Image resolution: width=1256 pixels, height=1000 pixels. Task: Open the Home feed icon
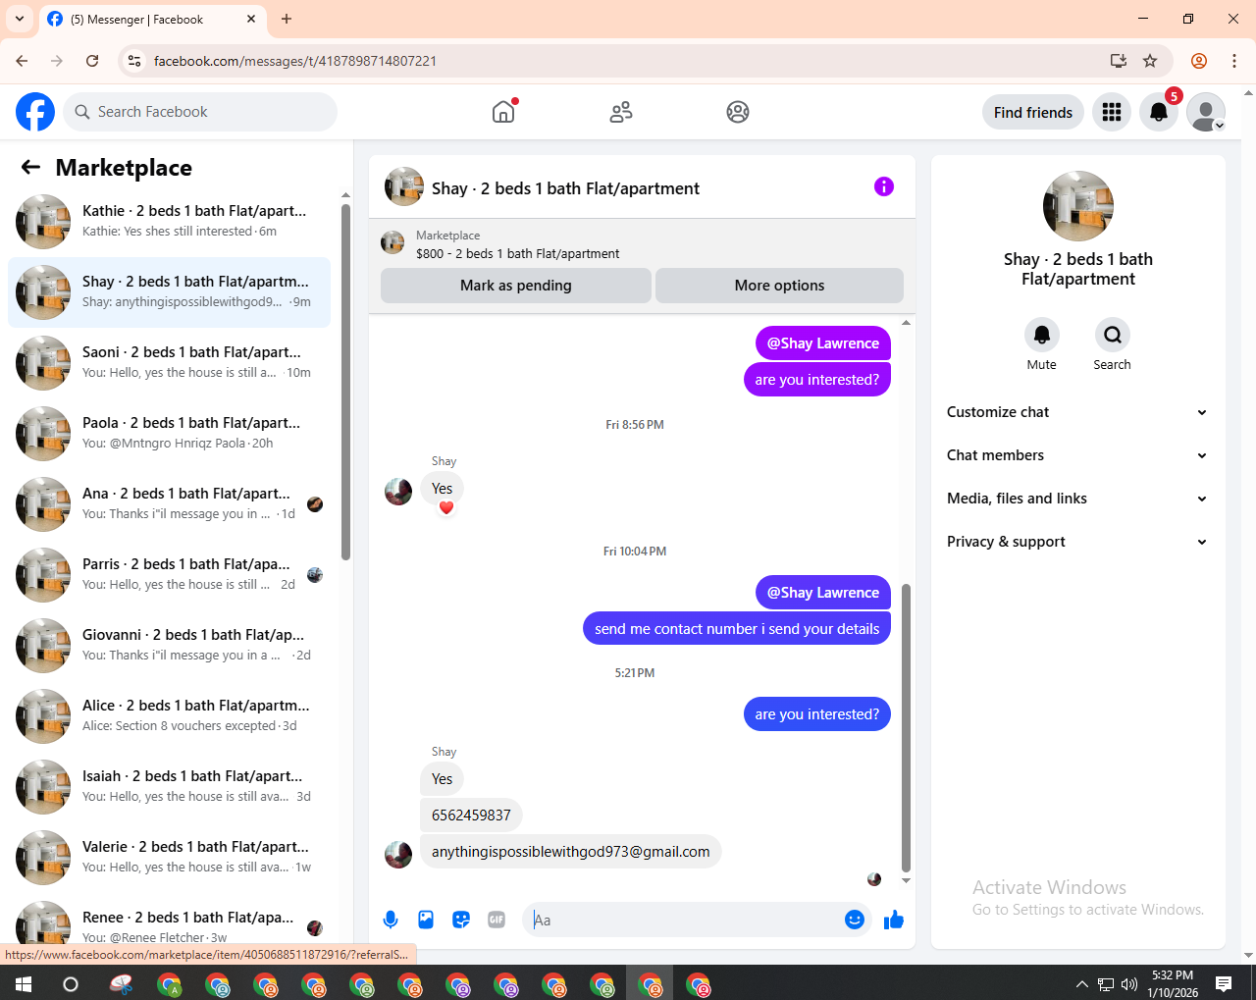pyautogui.click(x=503, y=112)
